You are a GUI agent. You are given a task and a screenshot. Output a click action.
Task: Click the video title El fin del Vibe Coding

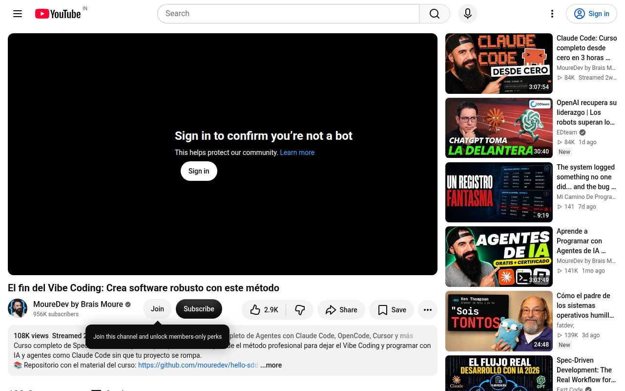point(144,288)
